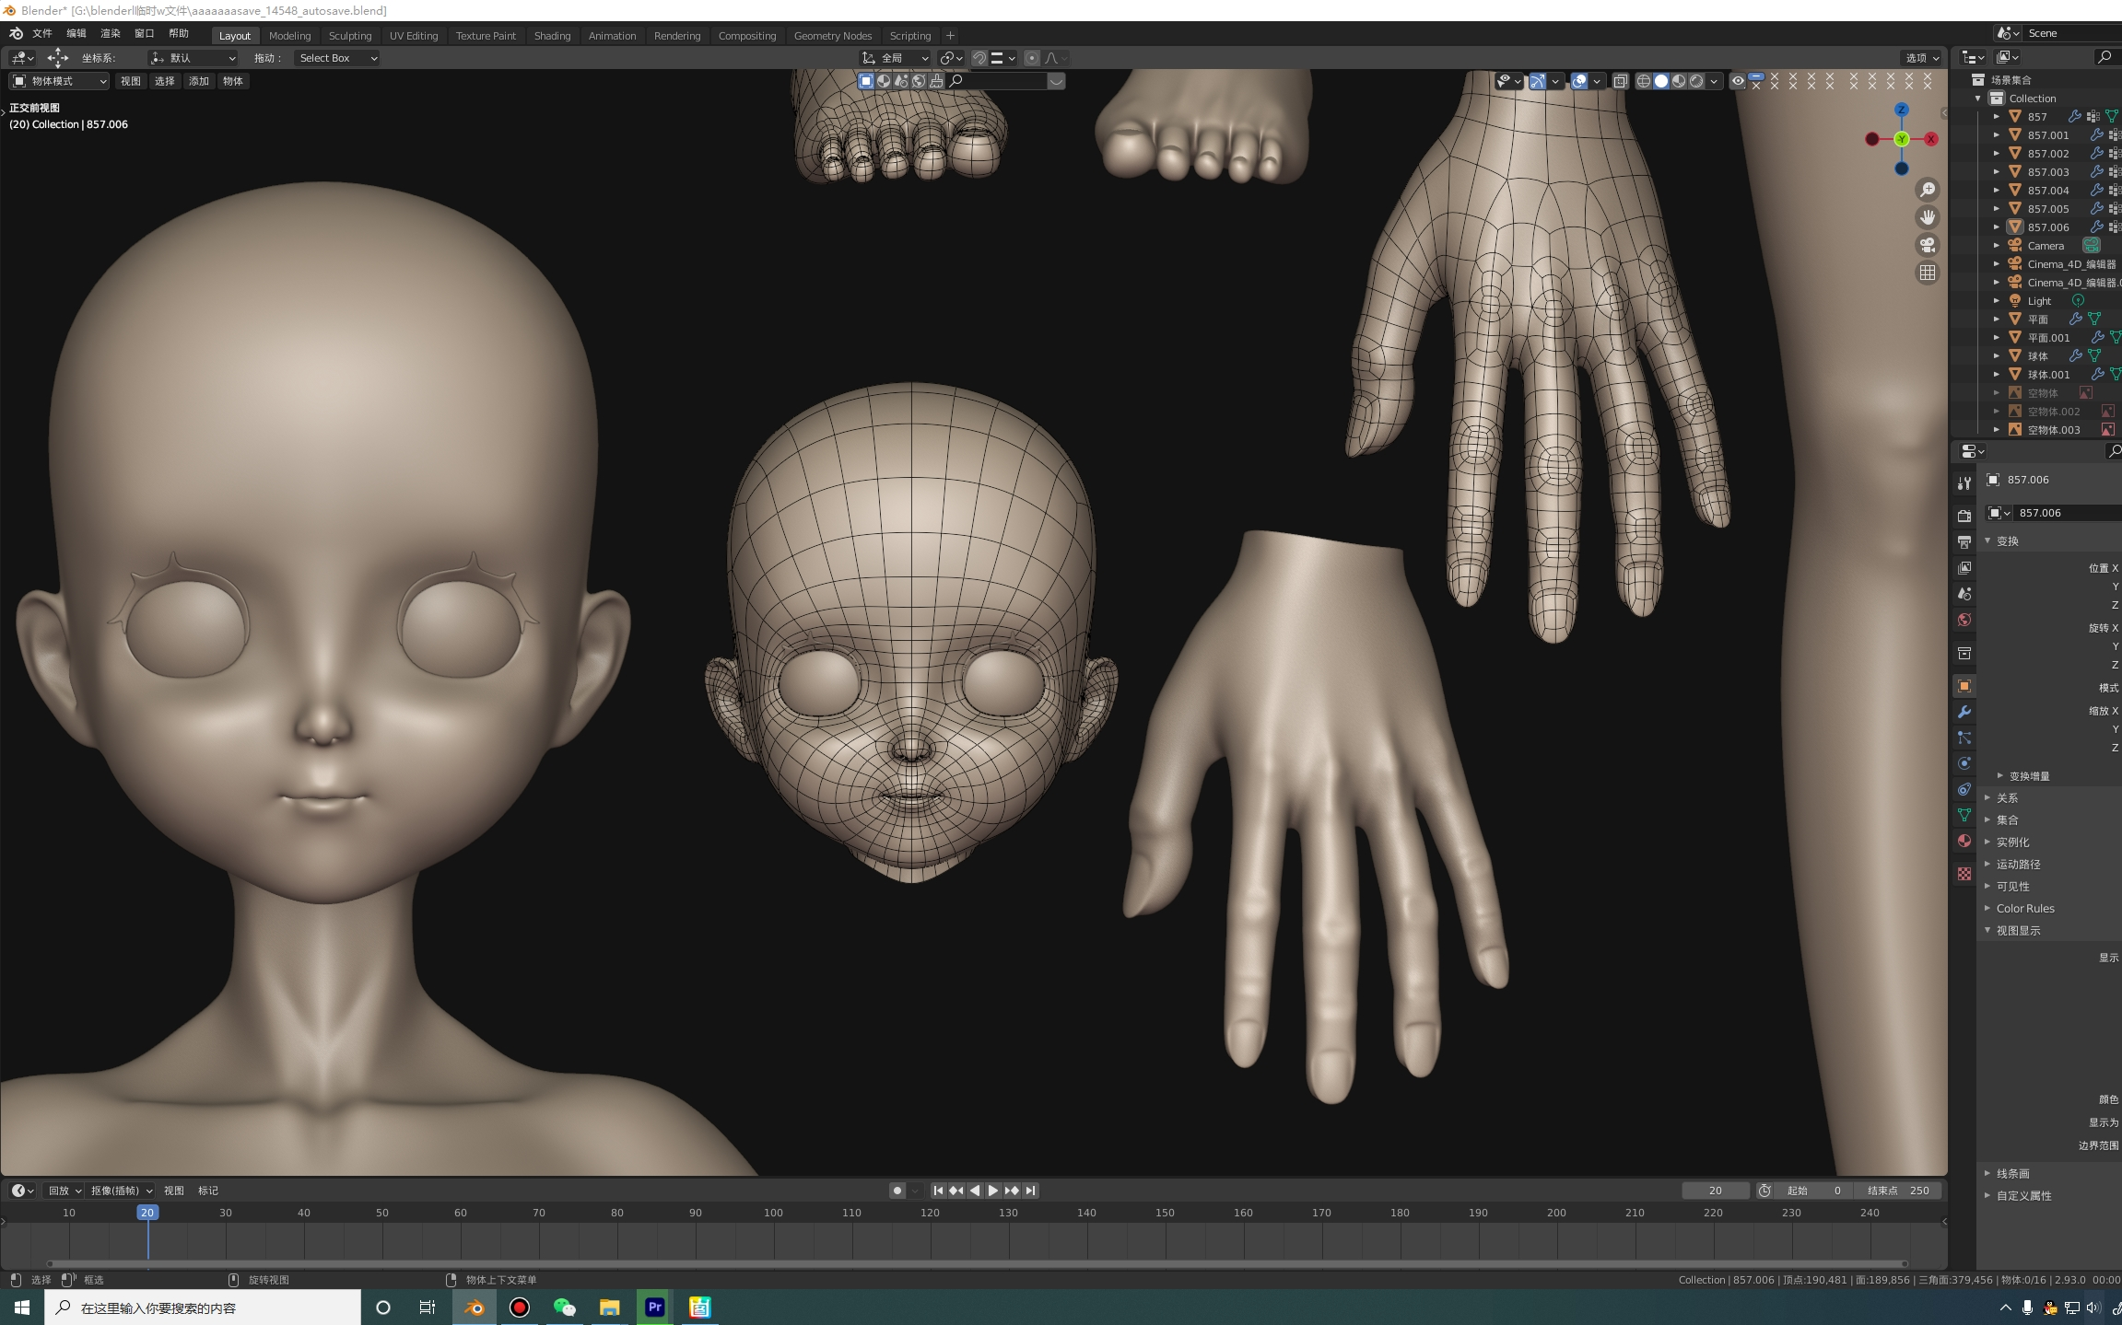The width and height of the screenshot is (2122, 1325).
Task: Toggle X-ray display in viewport header
Action: [1620, 81]
